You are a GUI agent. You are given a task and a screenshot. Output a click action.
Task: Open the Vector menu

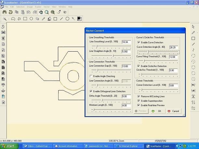click(46, 7)
